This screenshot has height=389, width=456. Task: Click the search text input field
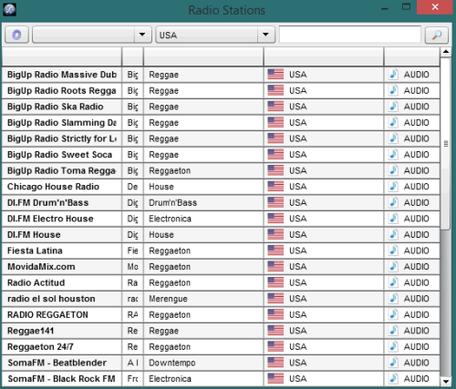click(350, 35)
